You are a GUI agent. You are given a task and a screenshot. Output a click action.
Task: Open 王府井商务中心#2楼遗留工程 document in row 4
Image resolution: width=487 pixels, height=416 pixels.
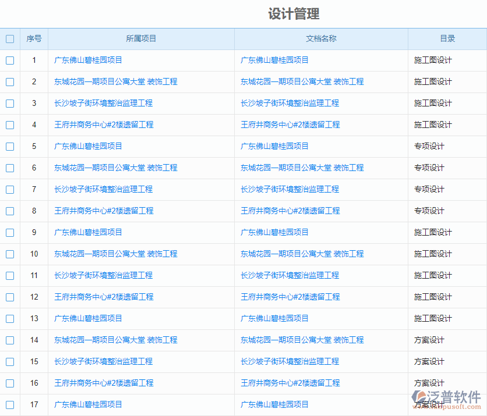pyautogui.click(x=292, y=125)
